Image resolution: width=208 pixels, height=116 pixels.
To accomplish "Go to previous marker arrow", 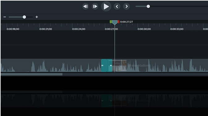I will pyautogui.click(x=117, y=6).
